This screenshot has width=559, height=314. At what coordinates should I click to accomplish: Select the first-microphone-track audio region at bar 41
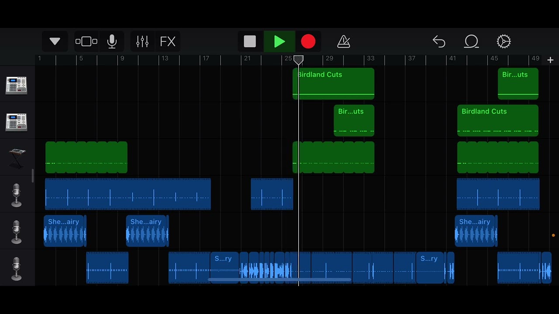498,194
